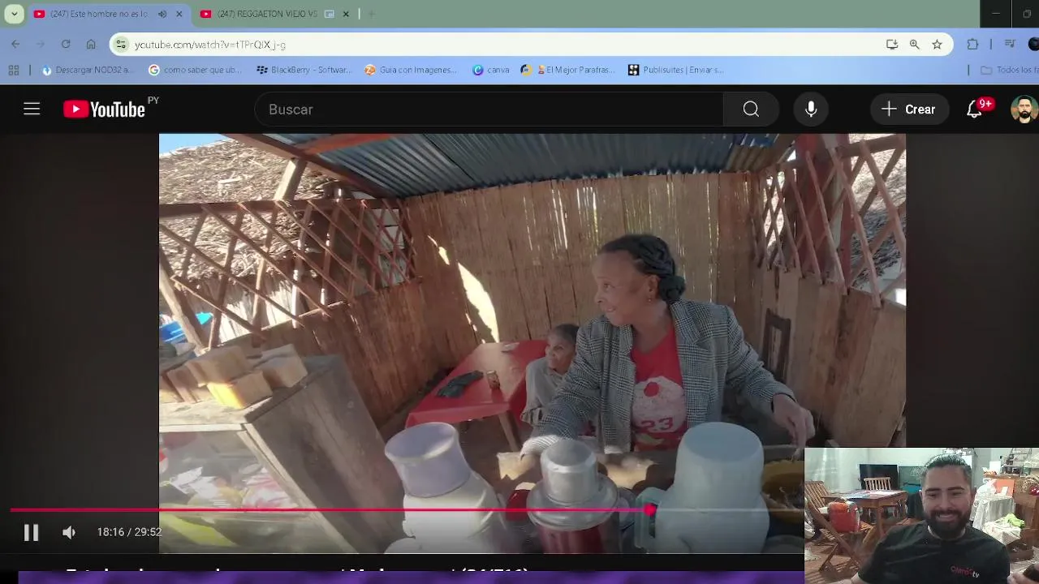The height and width of the screenshot is (584, 1039).
Task: Close the 'REGGAETON VIEJO VS' tab
Action: (346, 14)
